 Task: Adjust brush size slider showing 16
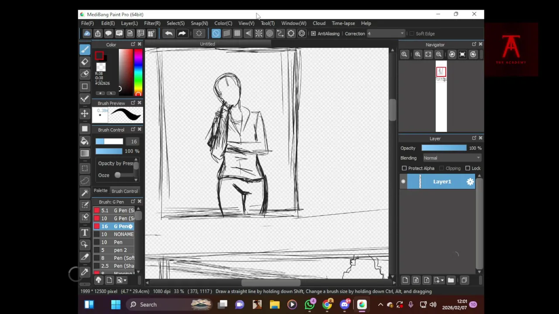(x=109, y=141)
